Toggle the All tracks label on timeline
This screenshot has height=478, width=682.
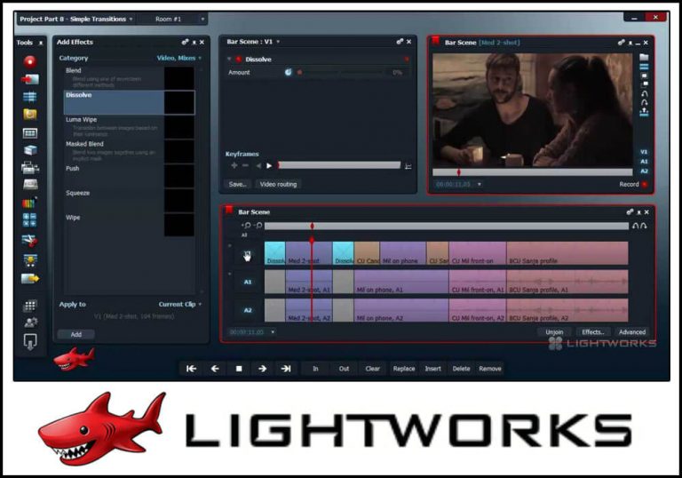click(244, 235)
